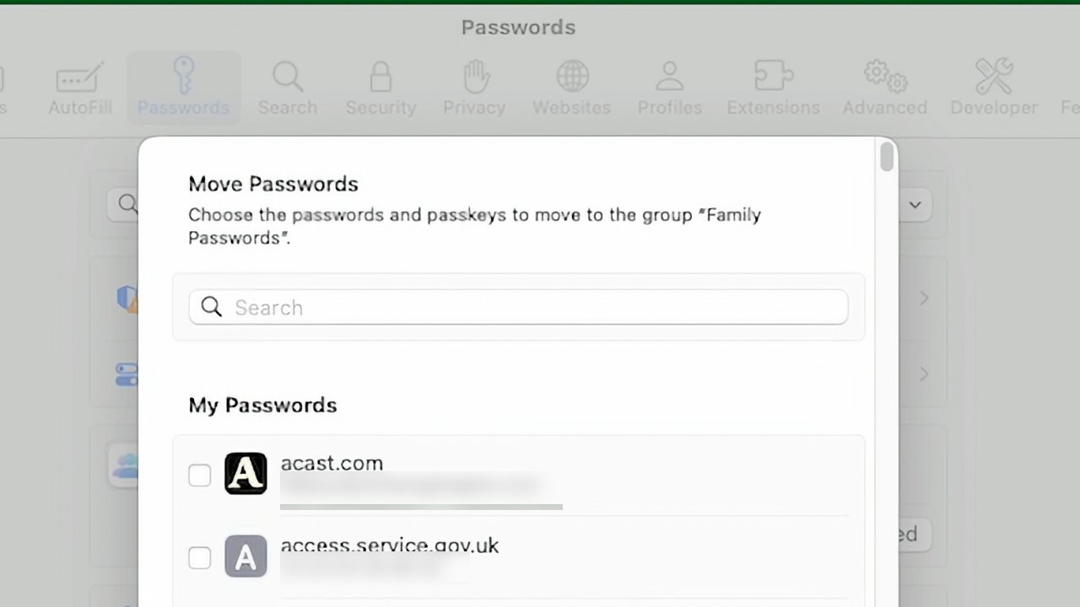
Task: Click the Move Passwords sheet scrollbar
Action: 886,158
